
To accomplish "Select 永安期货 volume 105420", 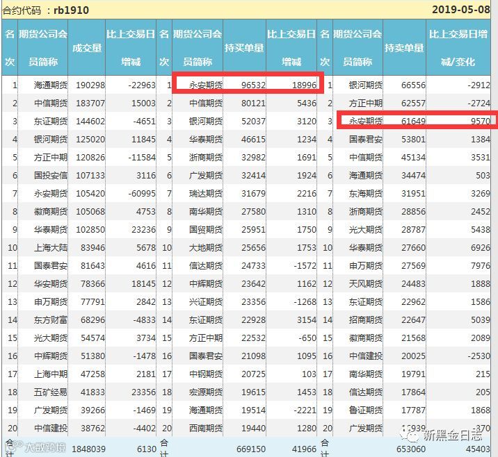I will click(x=90, y=194).
